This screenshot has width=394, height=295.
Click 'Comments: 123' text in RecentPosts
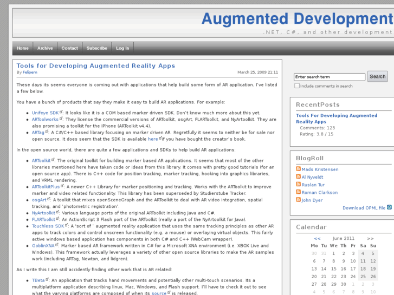317,128
